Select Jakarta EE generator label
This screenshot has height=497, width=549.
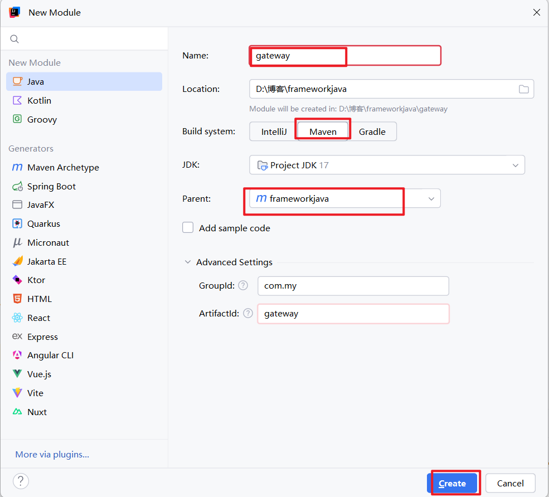coord(47,261)
